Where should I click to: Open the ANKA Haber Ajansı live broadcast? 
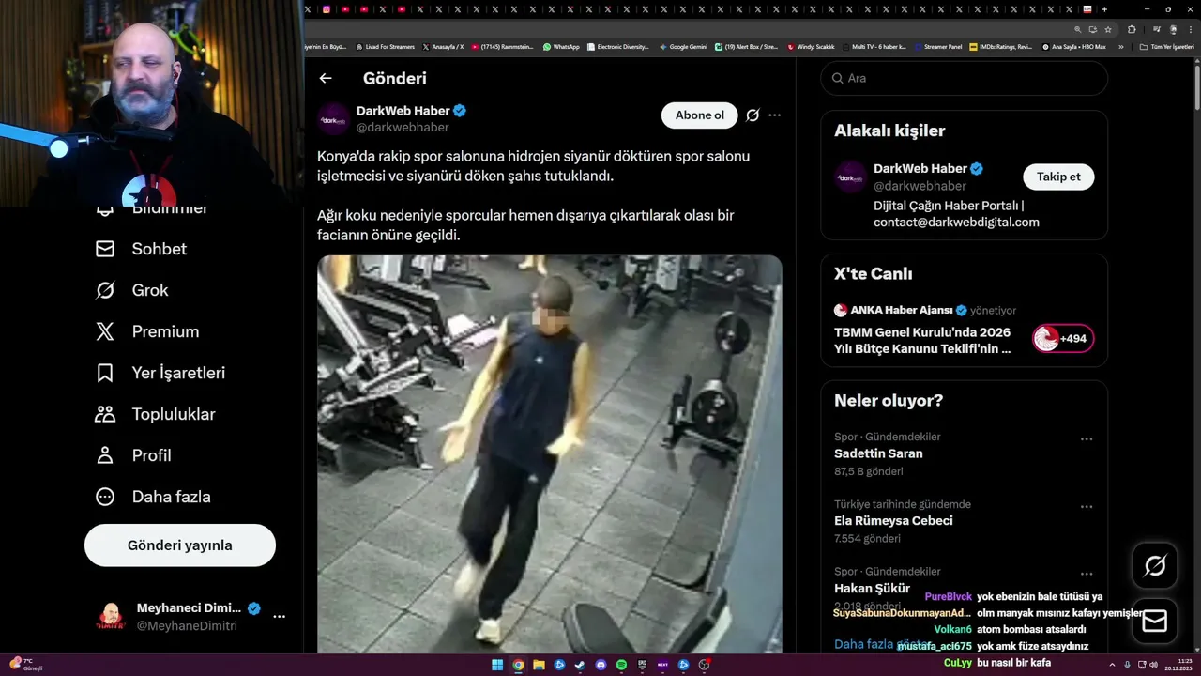click(x=923, y=341)
